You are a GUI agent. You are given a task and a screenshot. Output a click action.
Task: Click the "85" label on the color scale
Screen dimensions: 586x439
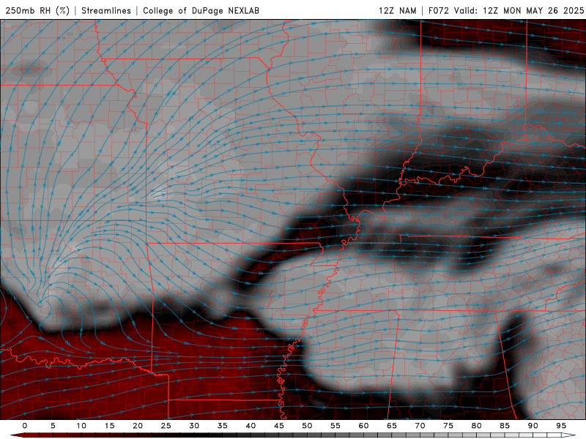(x=505, y=426)
